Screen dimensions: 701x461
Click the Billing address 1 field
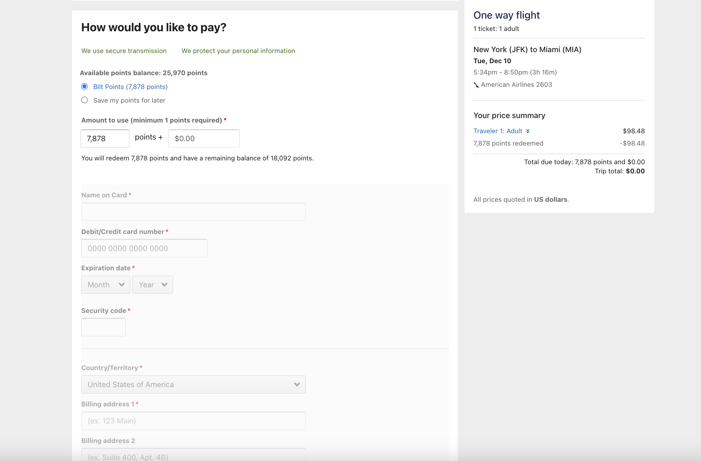tap(193, 421)
